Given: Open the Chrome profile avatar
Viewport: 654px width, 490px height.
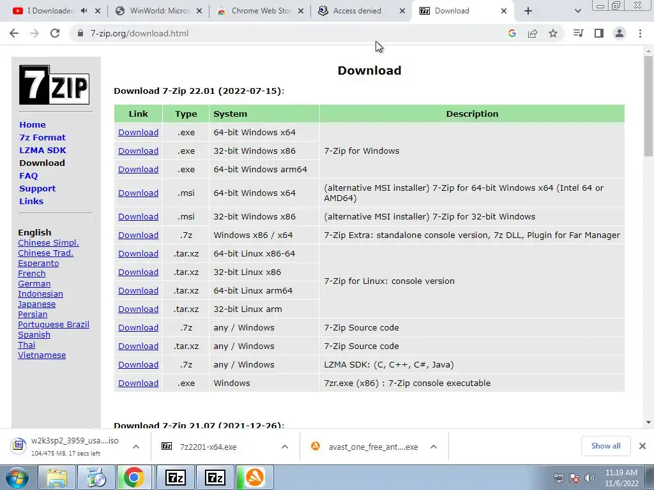Looking at the screenshot, I should pyautogui.click(x=620, y=33).
